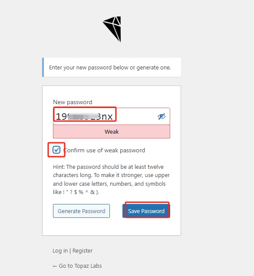Click the pink Weak strength indicator
254x276 pixels.
[112, 131]
